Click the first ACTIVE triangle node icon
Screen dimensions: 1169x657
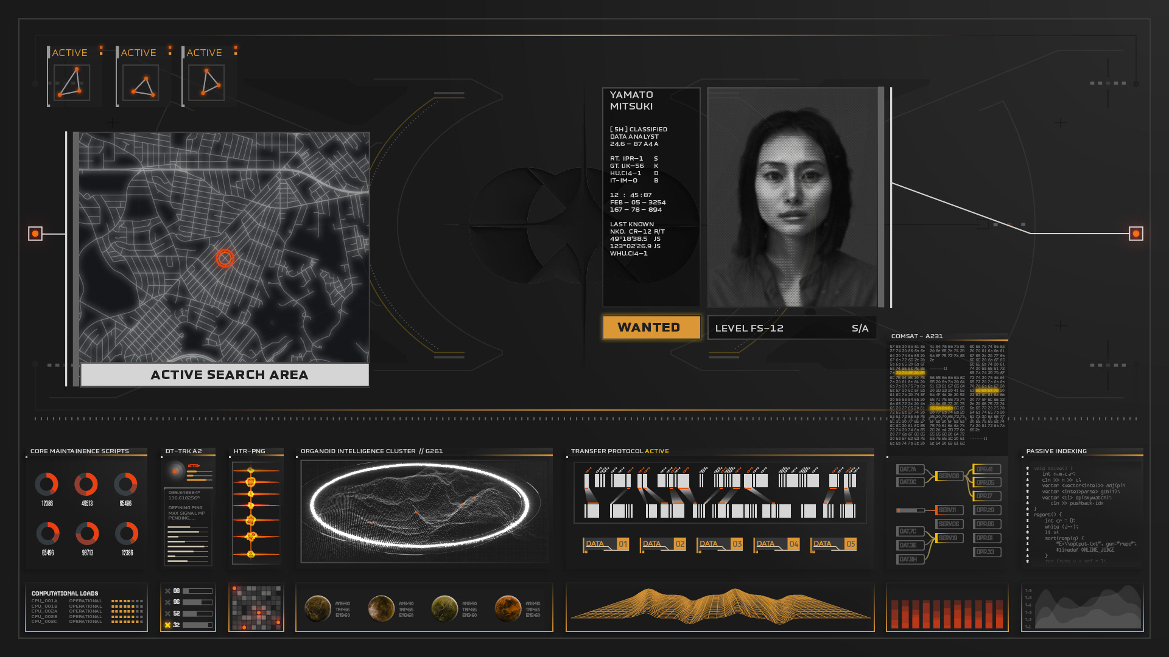(x=71, y=83)
